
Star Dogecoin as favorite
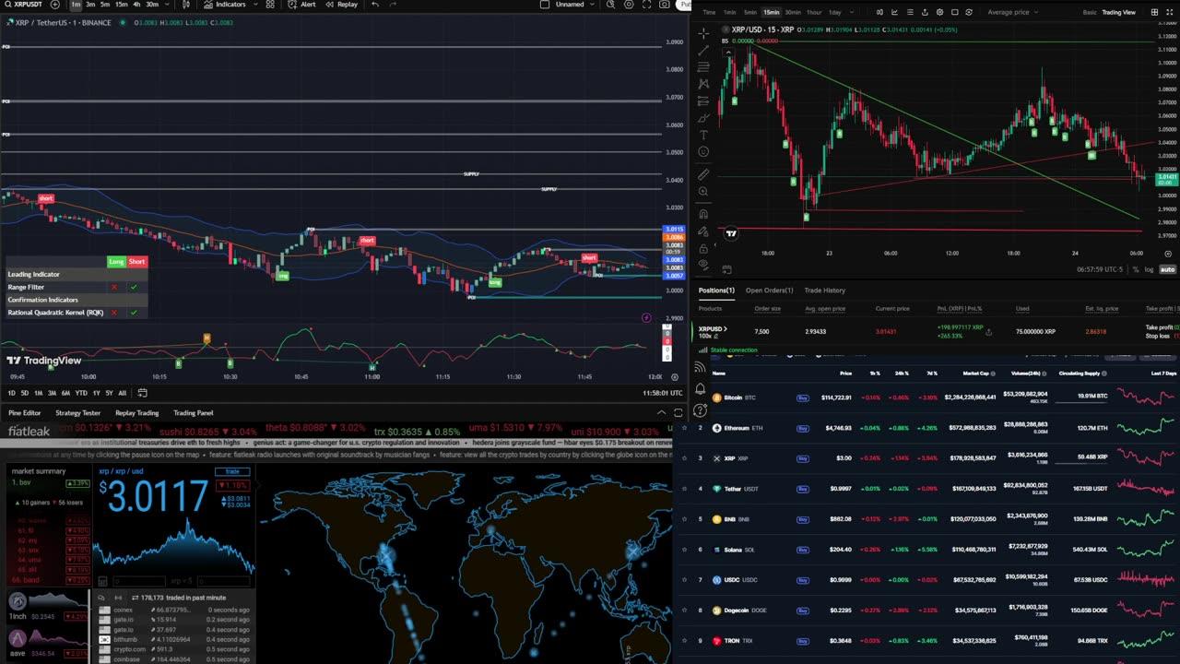(x=684, y=610)
